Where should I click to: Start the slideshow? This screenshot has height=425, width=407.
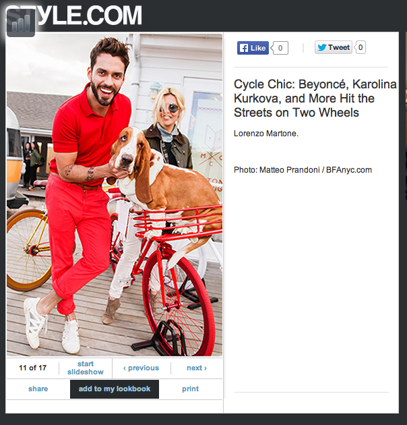[86, 368]
